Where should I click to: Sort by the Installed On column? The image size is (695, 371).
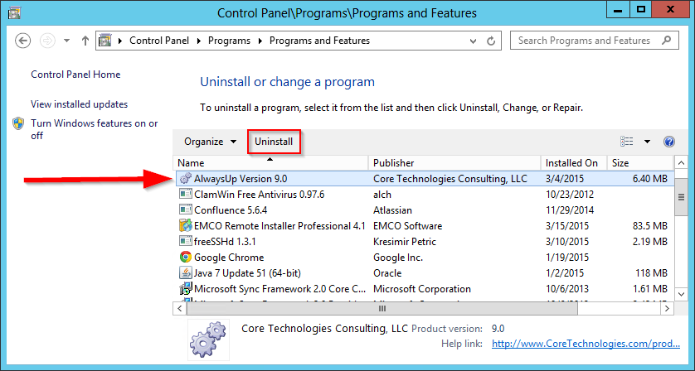pos(574,163)
